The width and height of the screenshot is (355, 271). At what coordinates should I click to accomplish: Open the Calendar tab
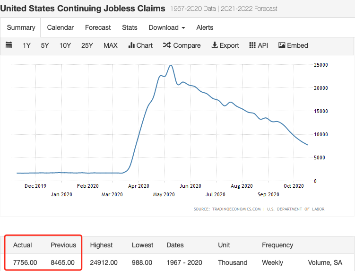60,27
